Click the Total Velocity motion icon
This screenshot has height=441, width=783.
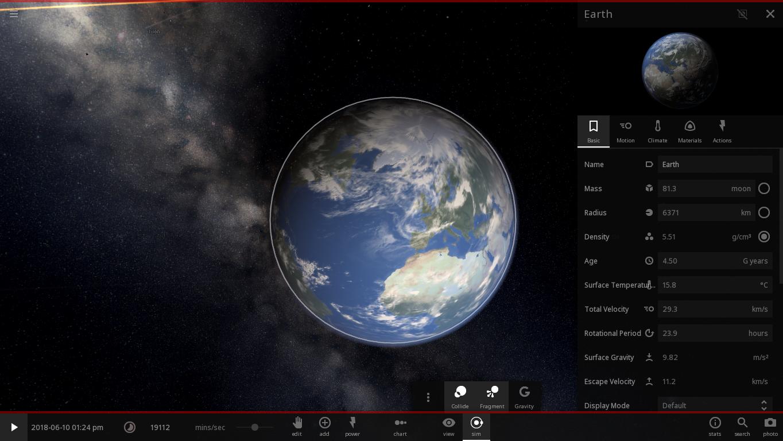click(x=649, y=309)
